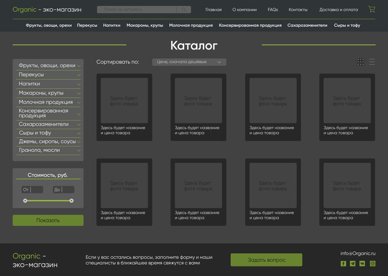388x276 pixels.
Task: Click the Показать filter button
Action: point(48,220)
